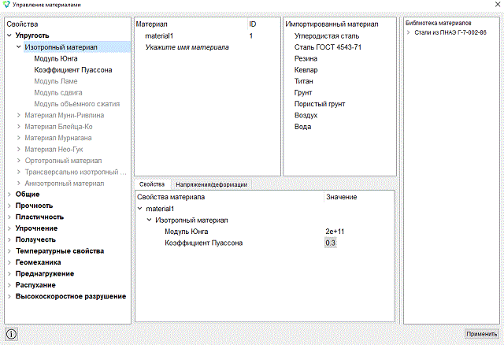Switch to the Напряжения/деформации tab
Image resolution: width=504 pixels, height=345 pixels.
(212, 184)
